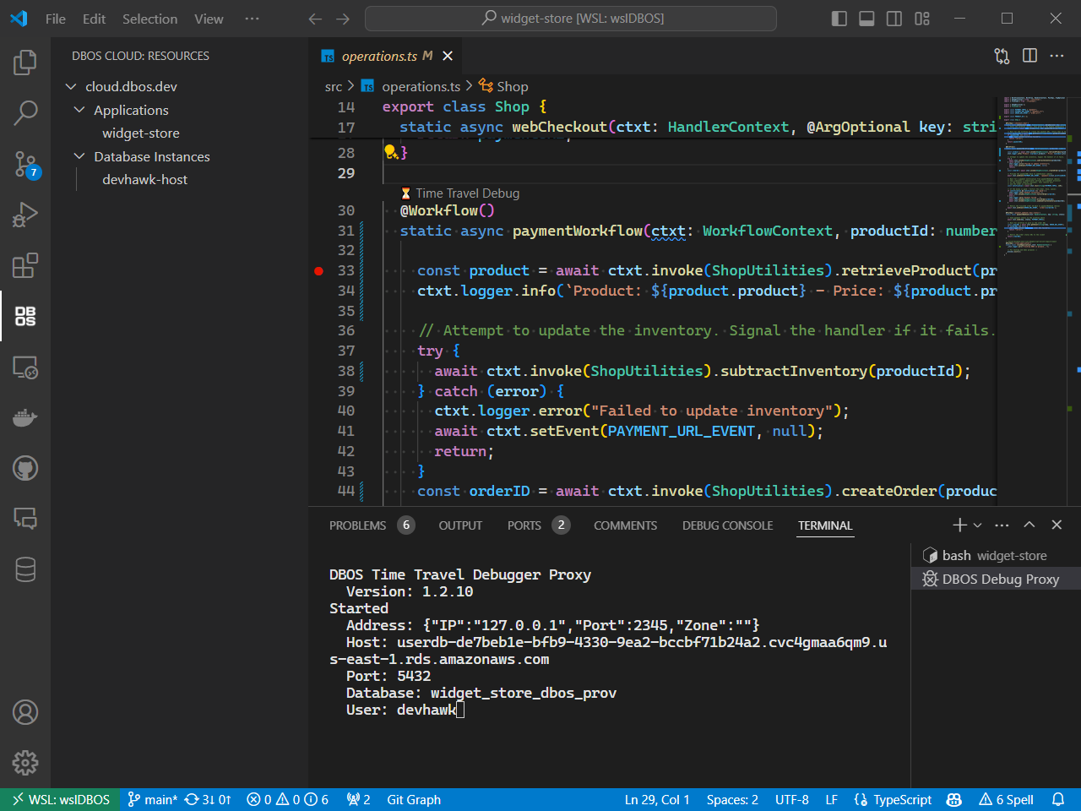This screenshot has height=811, width=1081.
Task: Customize layout icon in title bar
Action: [x=922, y=19]
